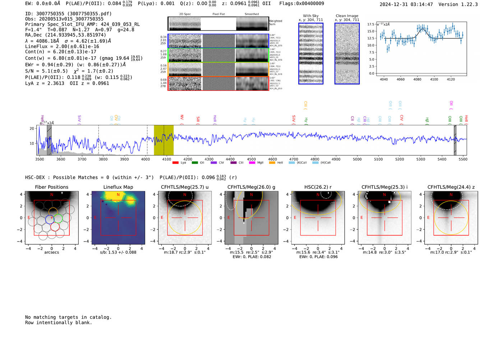Click the "LineFlux = 2.00(±0.61)e-16" value
This screenshot has width=503, height=342.
(62, 47)
